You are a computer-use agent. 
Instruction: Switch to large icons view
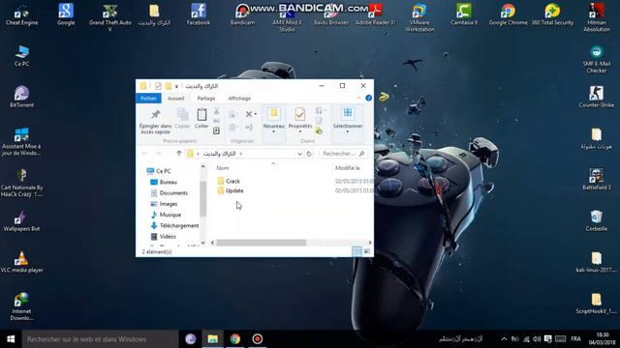(x=367, y=251)
